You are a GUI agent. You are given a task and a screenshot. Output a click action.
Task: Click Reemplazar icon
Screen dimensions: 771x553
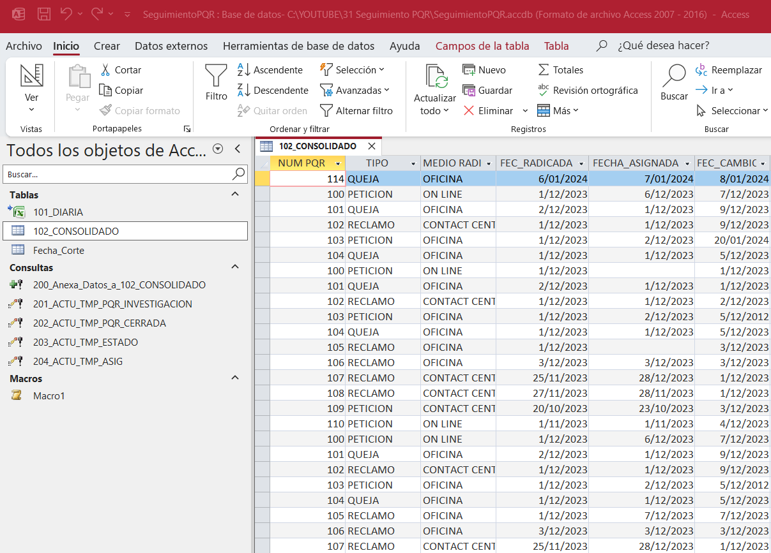coord(701,70)
